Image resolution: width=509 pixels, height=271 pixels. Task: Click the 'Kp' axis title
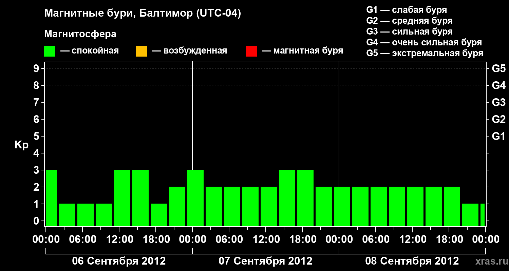tap(21, 145)
